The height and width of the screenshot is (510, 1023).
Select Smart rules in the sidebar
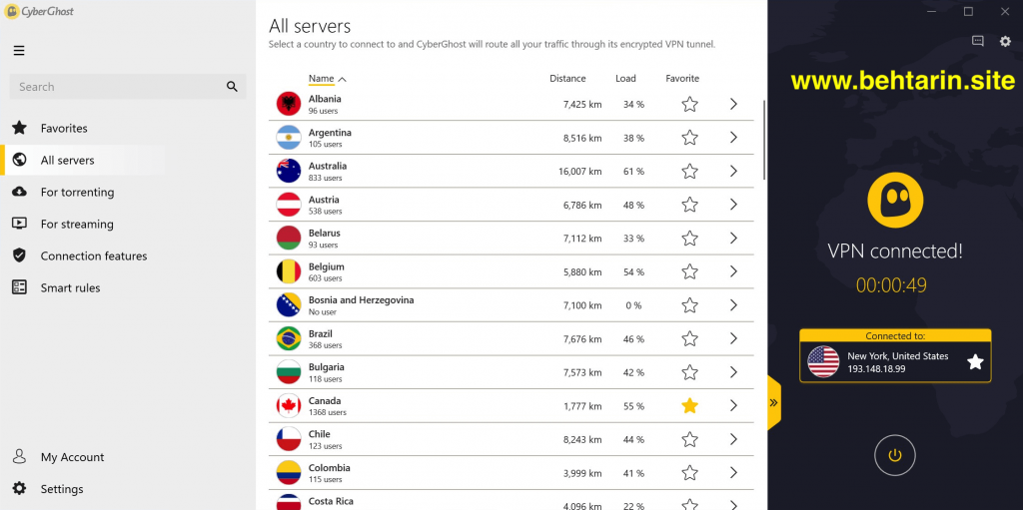[71, 287]
